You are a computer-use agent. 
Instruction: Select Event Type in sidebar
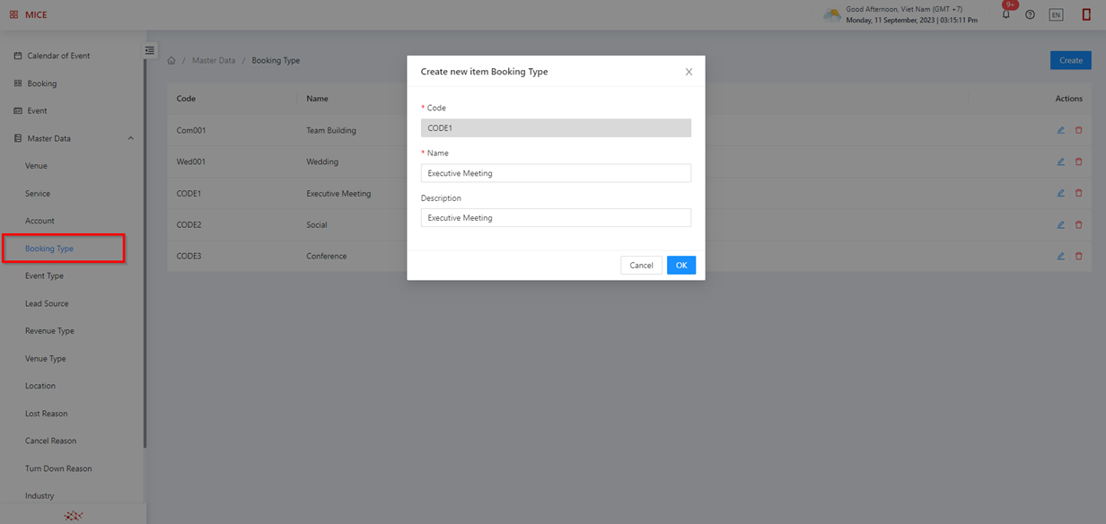(44, 276)
